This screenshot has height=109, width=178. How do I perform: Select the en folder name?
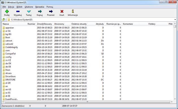click(x=6, y=86)
